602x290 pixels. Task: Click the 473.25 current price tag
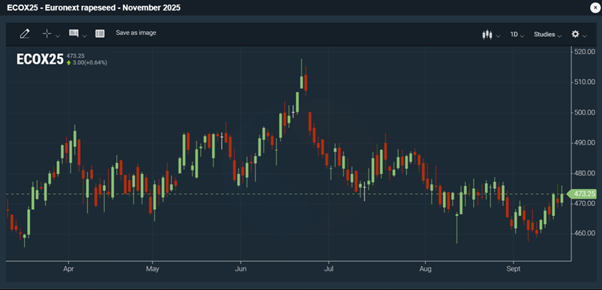583,194
